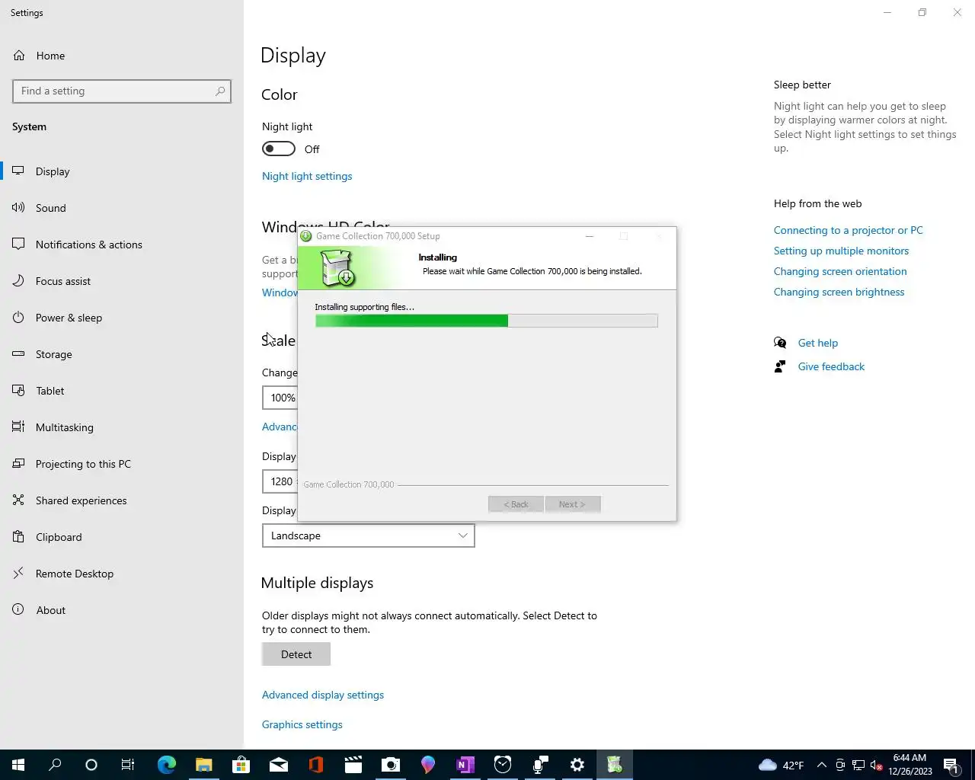Open Changing screen orientation help link

[840, 271]
